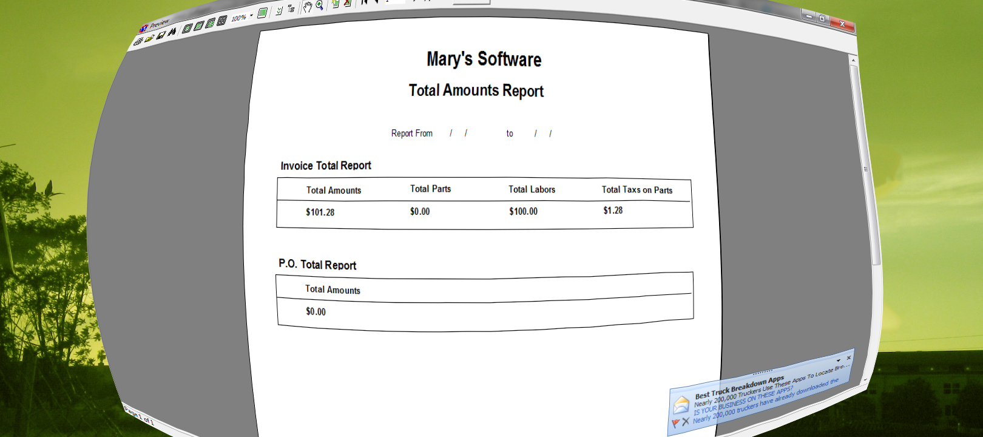The height and width of the screenshot is (437, 983).
Task: Flag the mail notification with red flag
Action: tap(675, 423)
